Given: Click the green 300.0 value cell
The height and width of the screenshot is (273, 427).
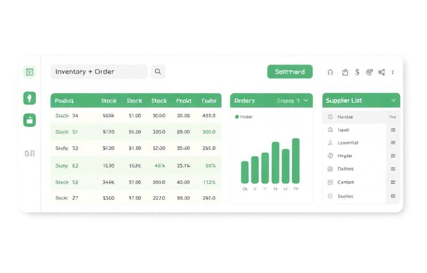Looking at the screenshot, I should pos(209,132).
